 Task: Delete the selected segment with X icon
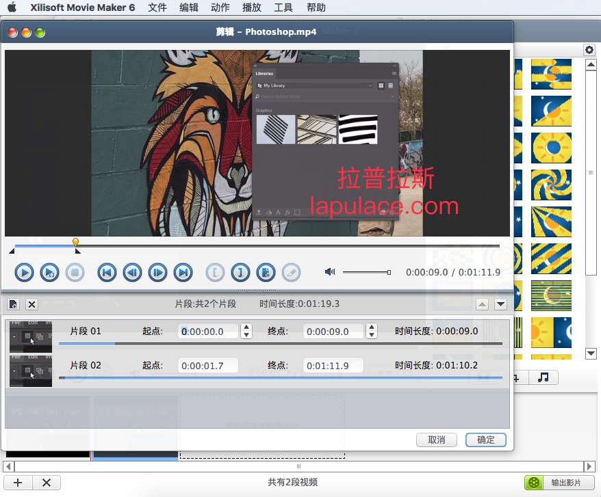click(x=31, y=304)
